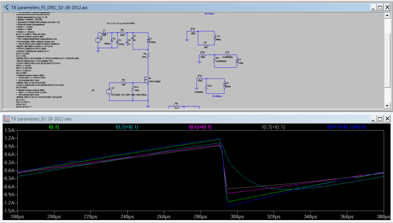Click the schematic window's system menu icon
The height and width of the screenshot is (223, 393).
tap(5, 8)
